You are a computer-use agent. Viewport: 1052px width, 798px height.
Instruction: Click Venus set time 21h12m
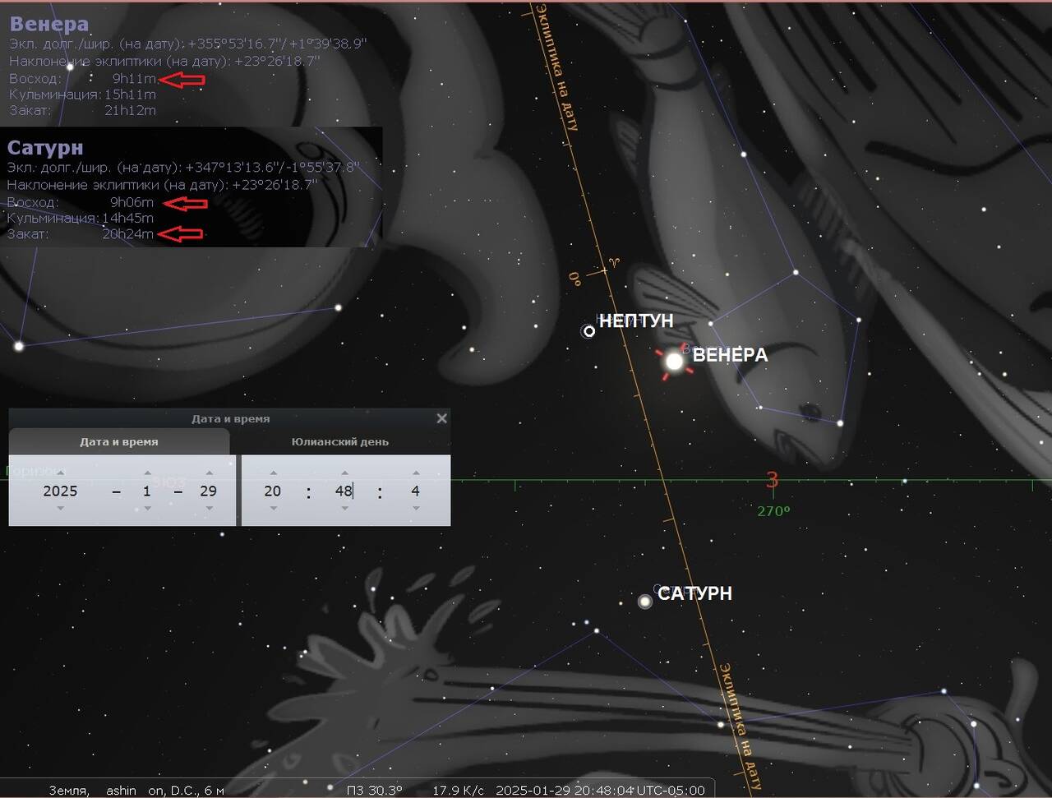click(130, 110)
